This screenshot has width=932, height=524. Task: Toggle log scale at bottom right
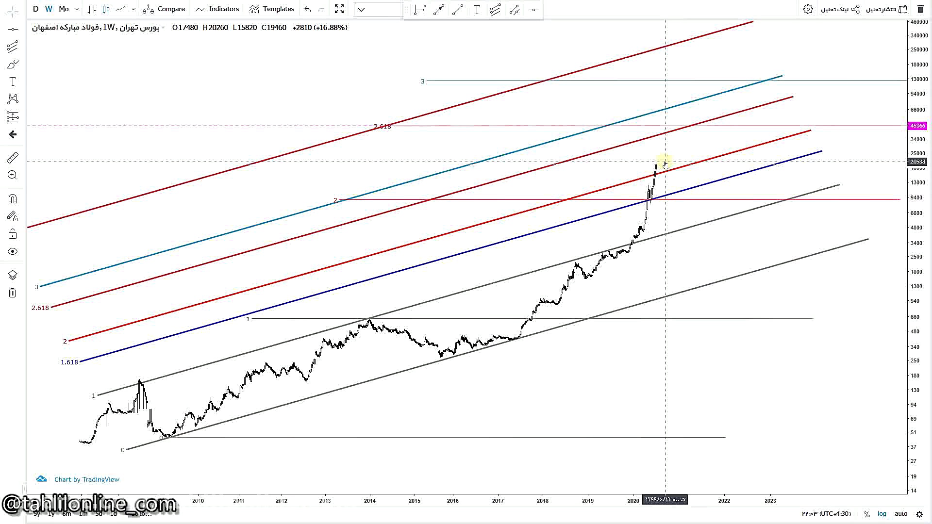pos(882,514)
